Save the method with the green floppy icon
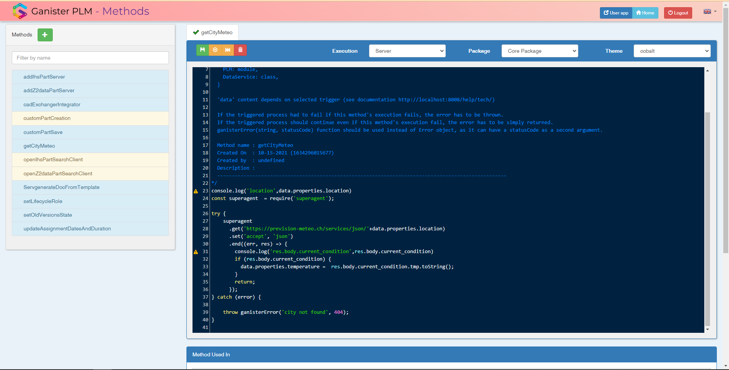This screenshot has height=370, width=729. point(202,50)
